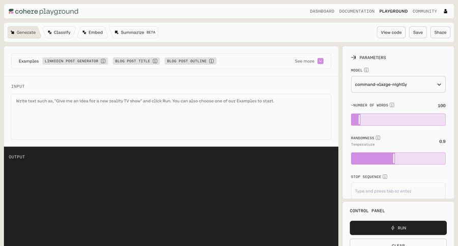Open Playground in the top navigation
The width and height of the screenshot is (458, 246).
pyautogui.click(x=393, y=11)
